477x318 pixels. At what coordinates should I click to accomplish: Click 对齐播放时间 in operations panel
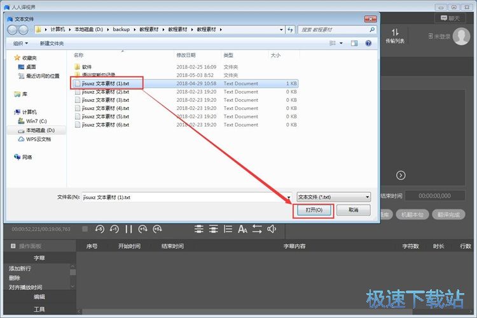[x=25, y=287]
